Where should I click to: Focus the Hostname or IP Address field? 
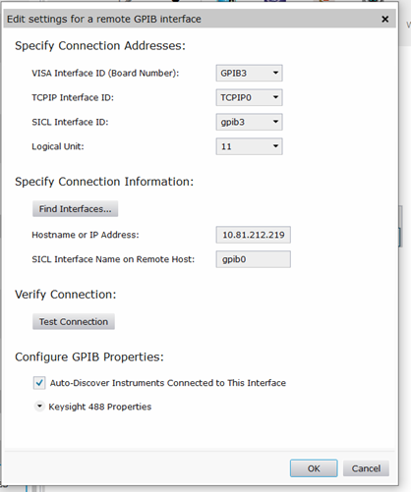coord(253,235)
